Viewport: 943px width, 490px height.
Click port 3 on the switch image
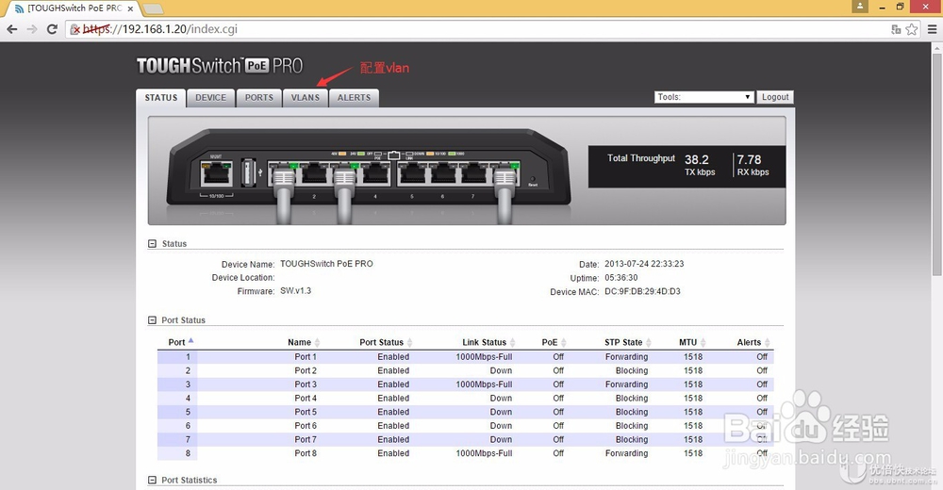click(344, 174)
